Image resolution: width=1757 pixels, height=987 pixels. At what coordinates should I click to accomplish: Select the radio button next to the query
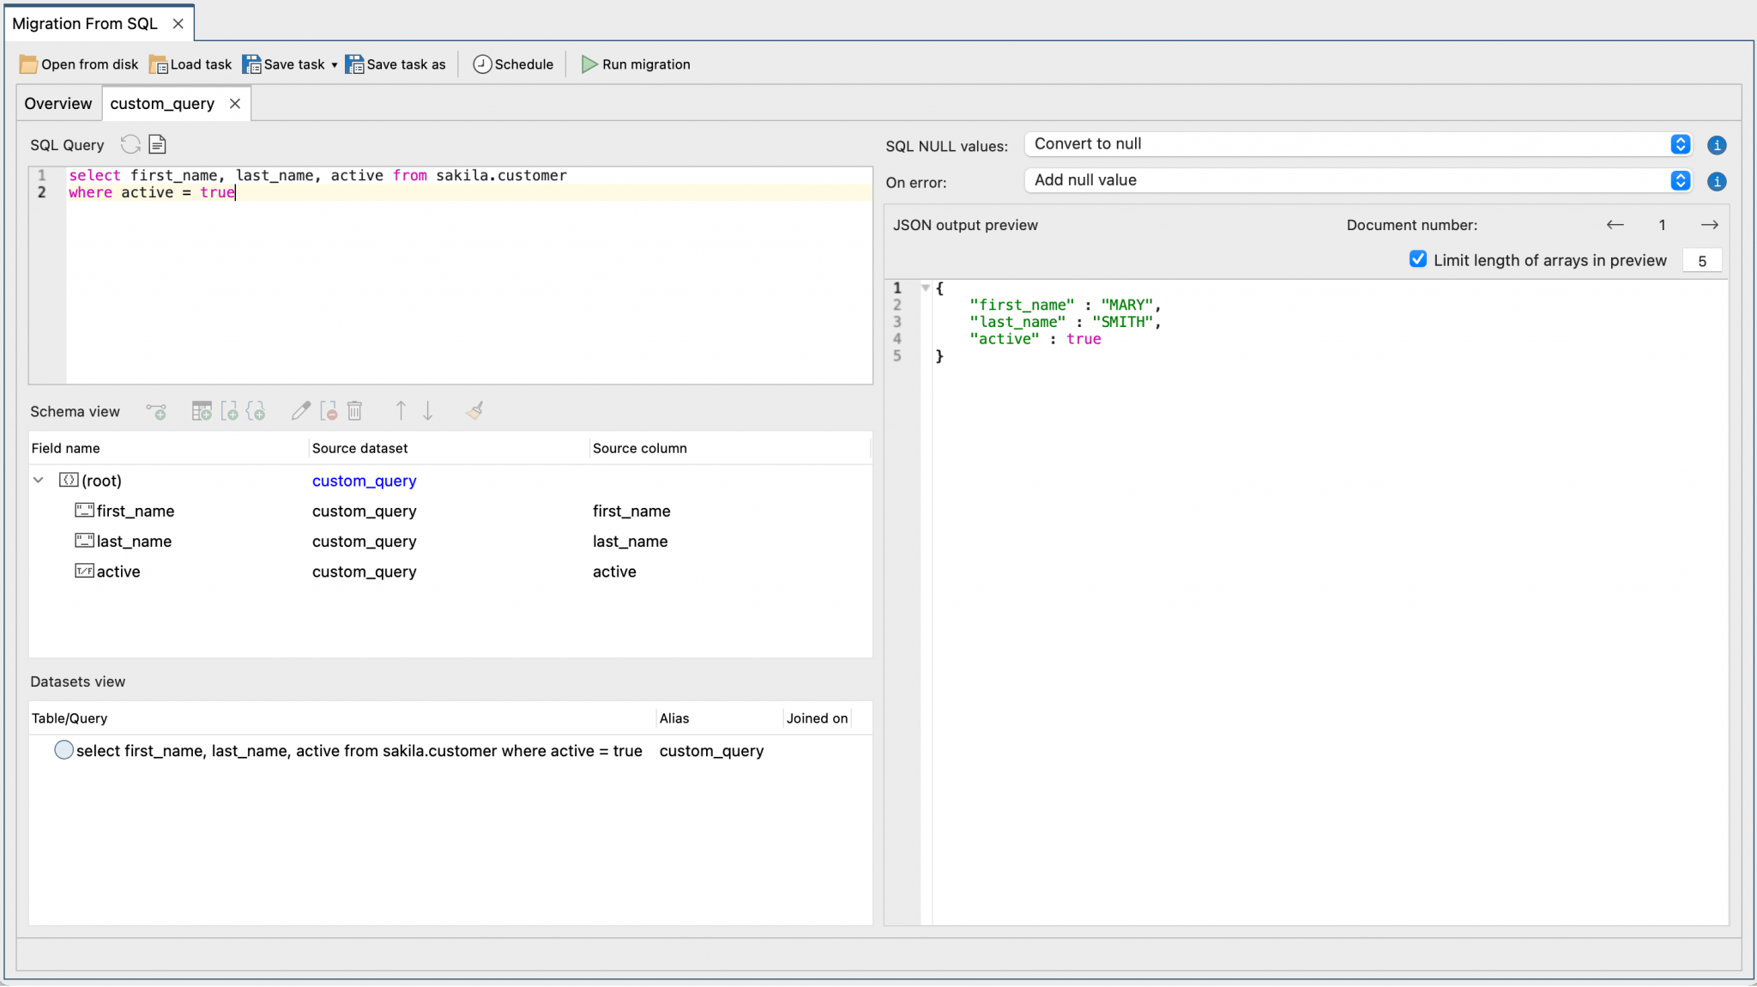point(63,749)
